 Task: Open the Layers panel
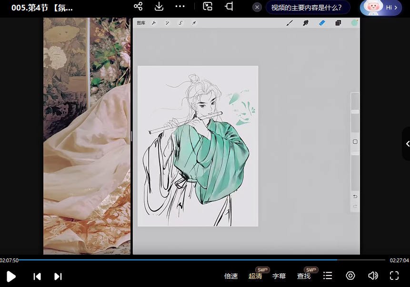click(338, 22)
